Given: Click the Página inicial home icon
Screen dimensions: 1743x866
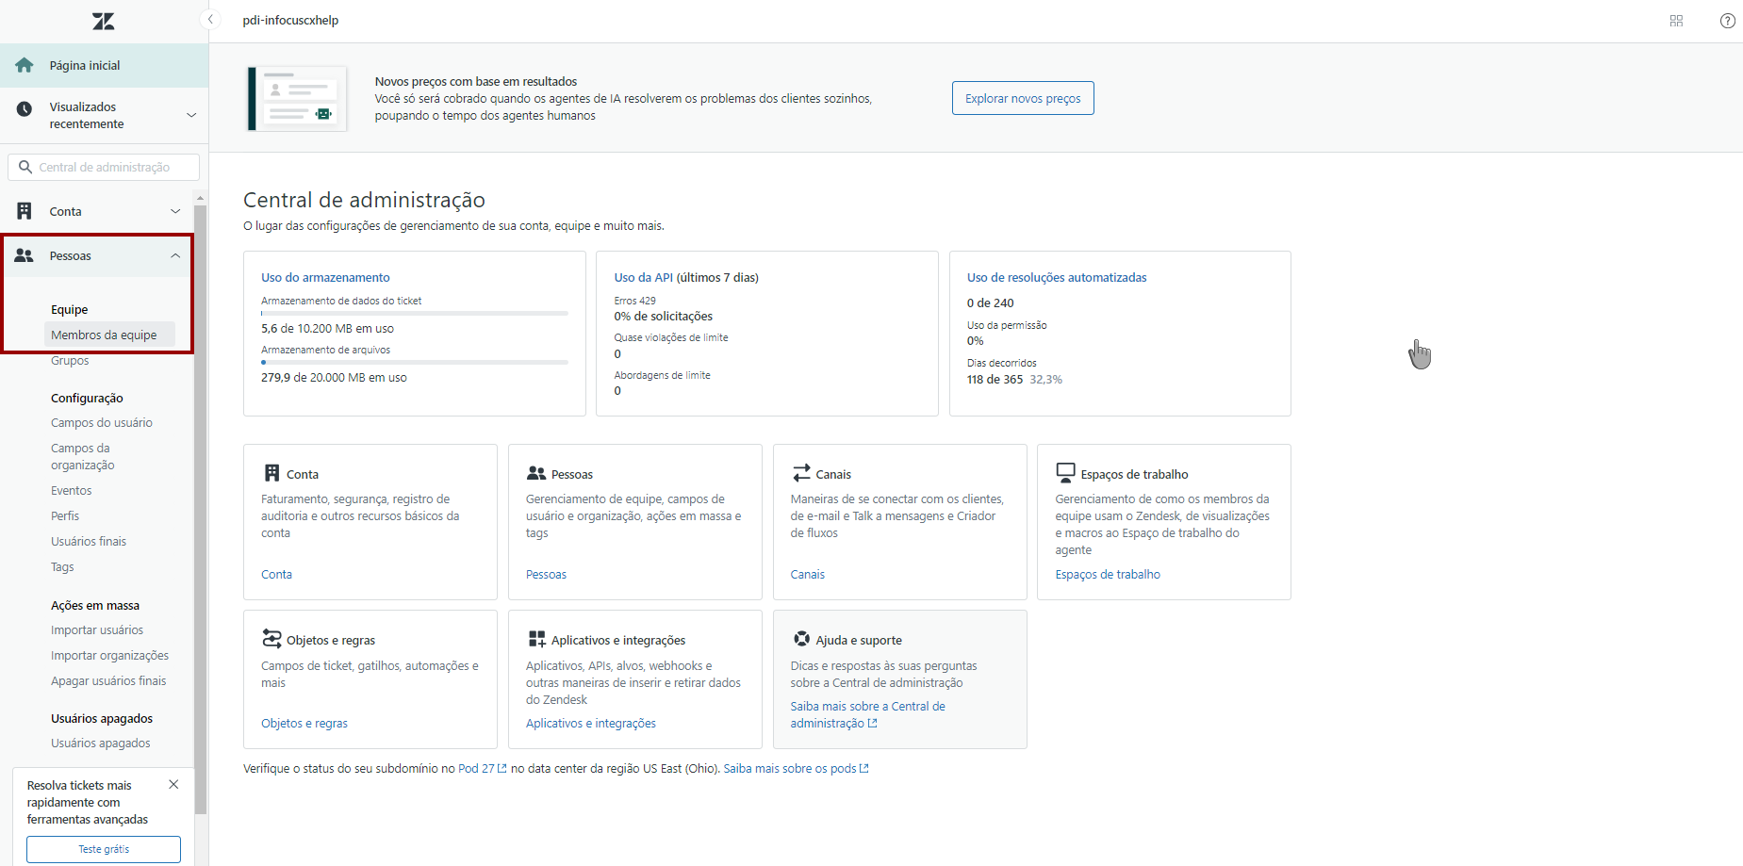Looking at the screenshot, I should click(x=25, y=65).
